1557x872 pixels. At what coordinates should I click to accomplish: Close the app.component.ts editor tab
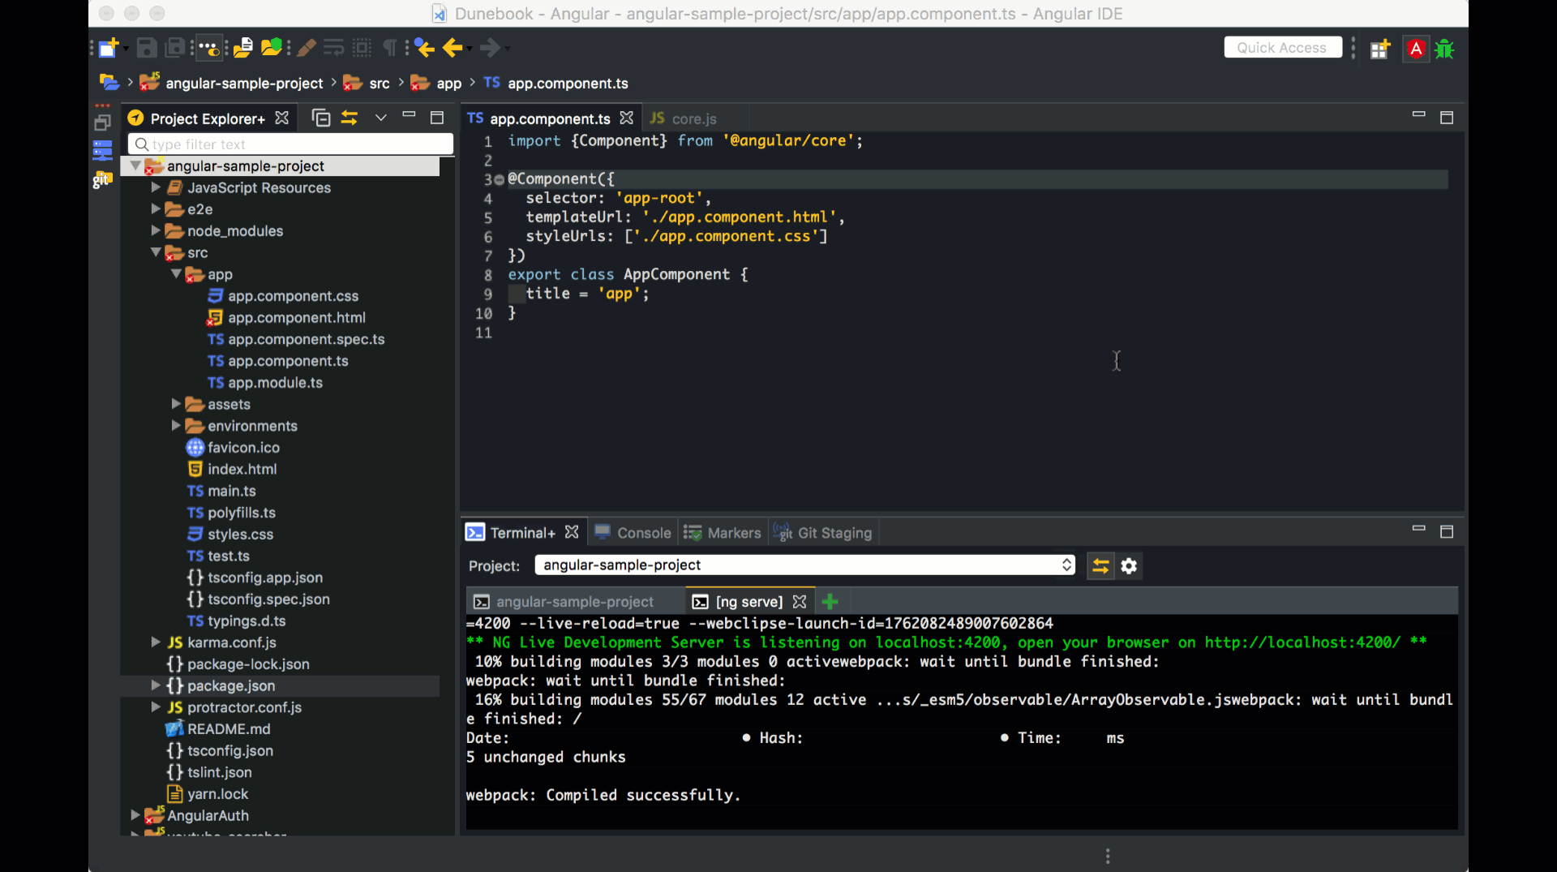[x=626, y=118]
